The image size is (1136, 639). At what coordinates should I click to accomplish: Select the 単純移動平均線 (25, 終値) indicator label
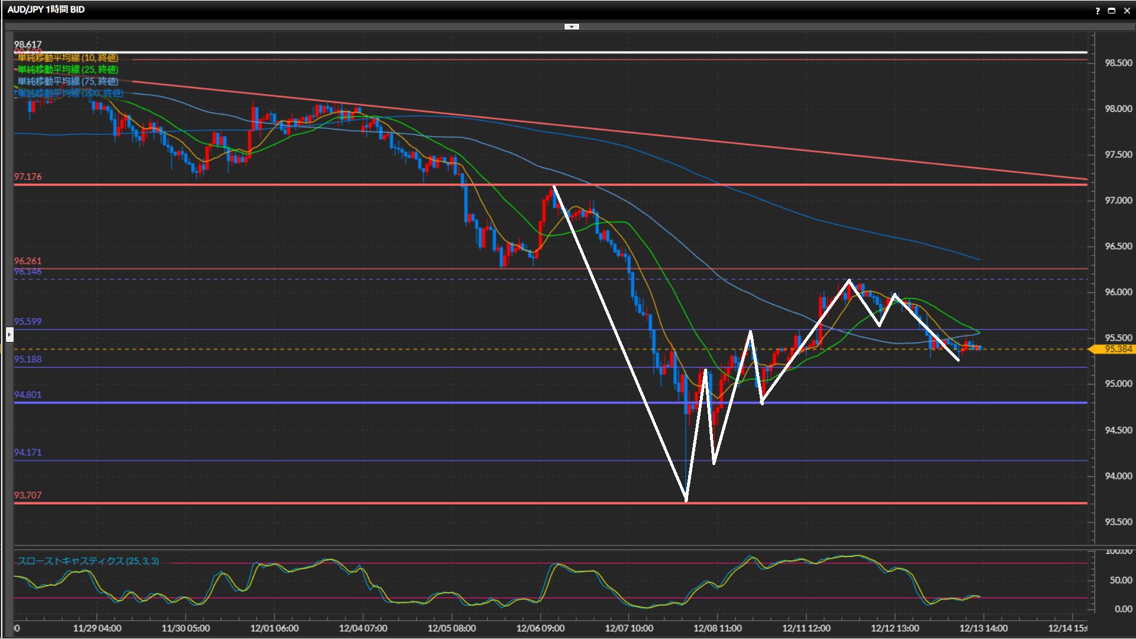pos(68,69)
